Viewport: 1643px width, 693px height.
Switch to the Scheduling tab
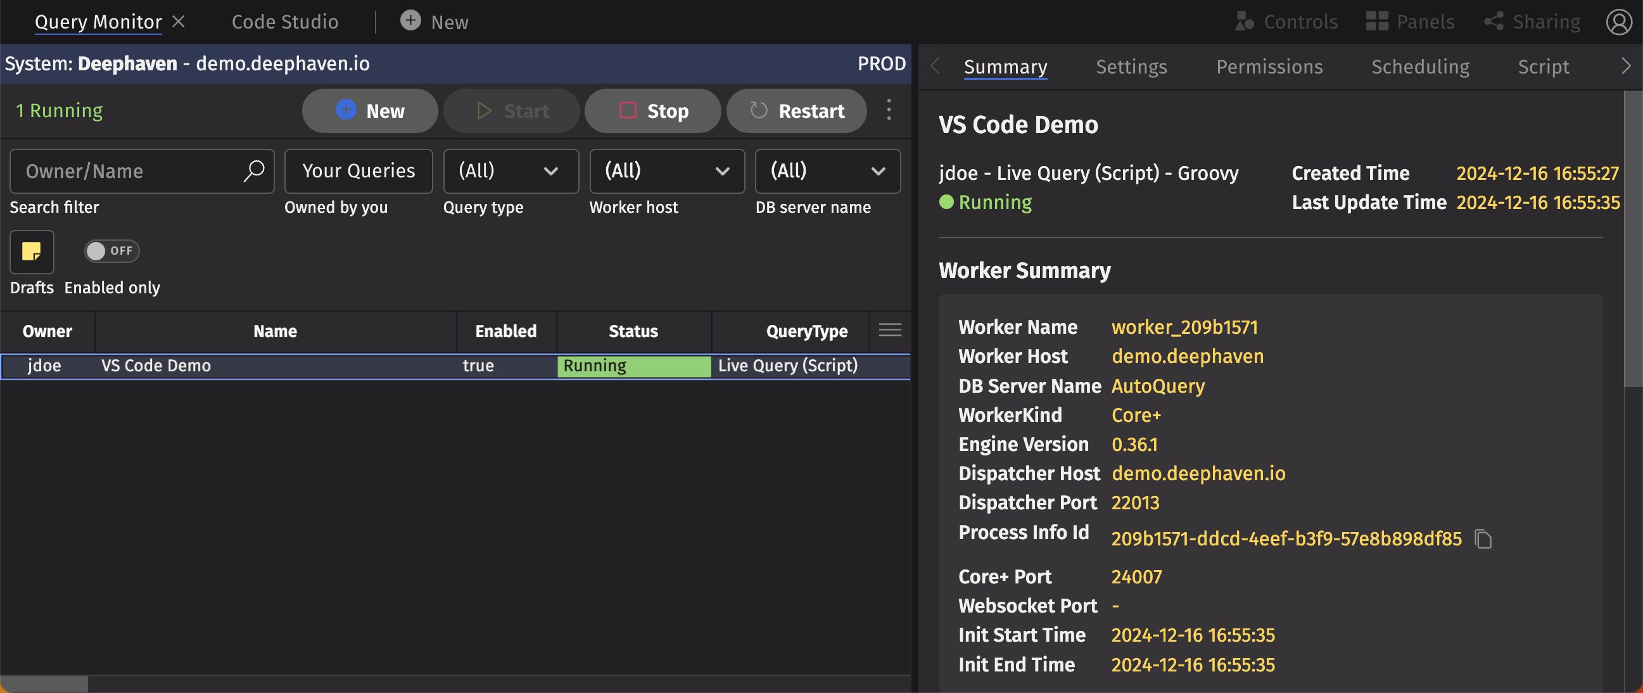(1420, 67)
